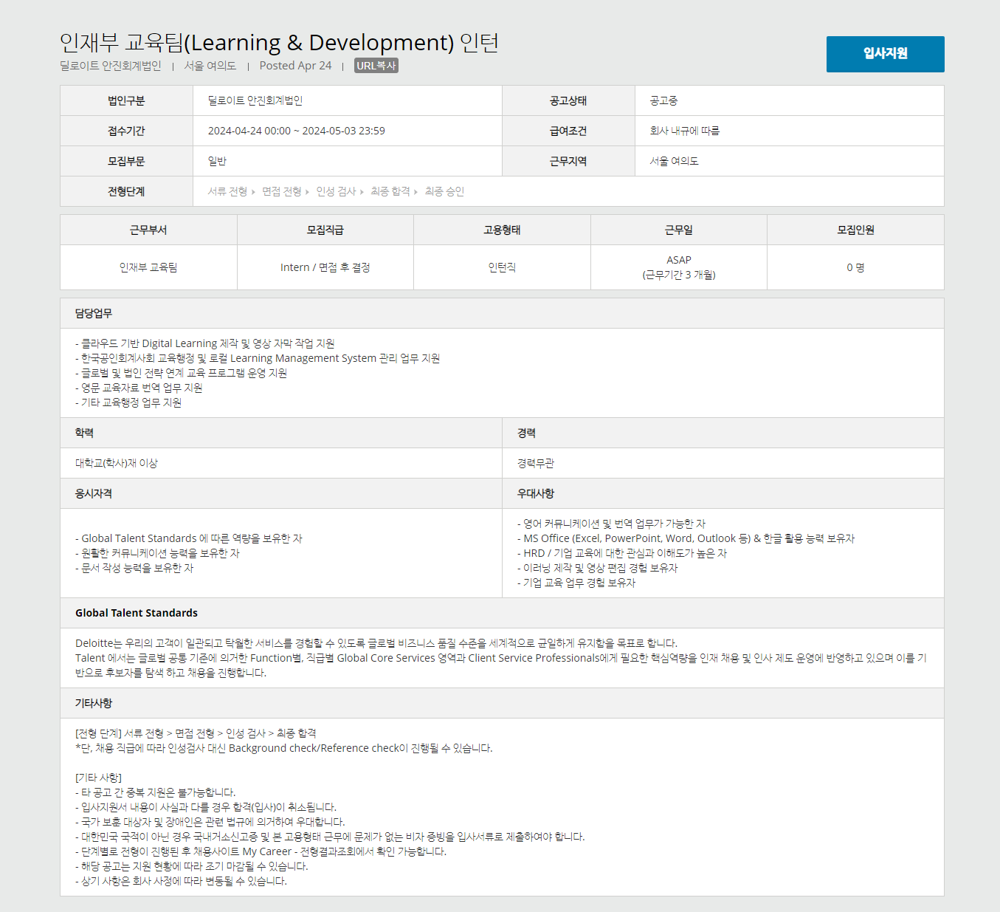Click the 0 명 headcount cell
1000x912 pixels.
tap(855, 267)
